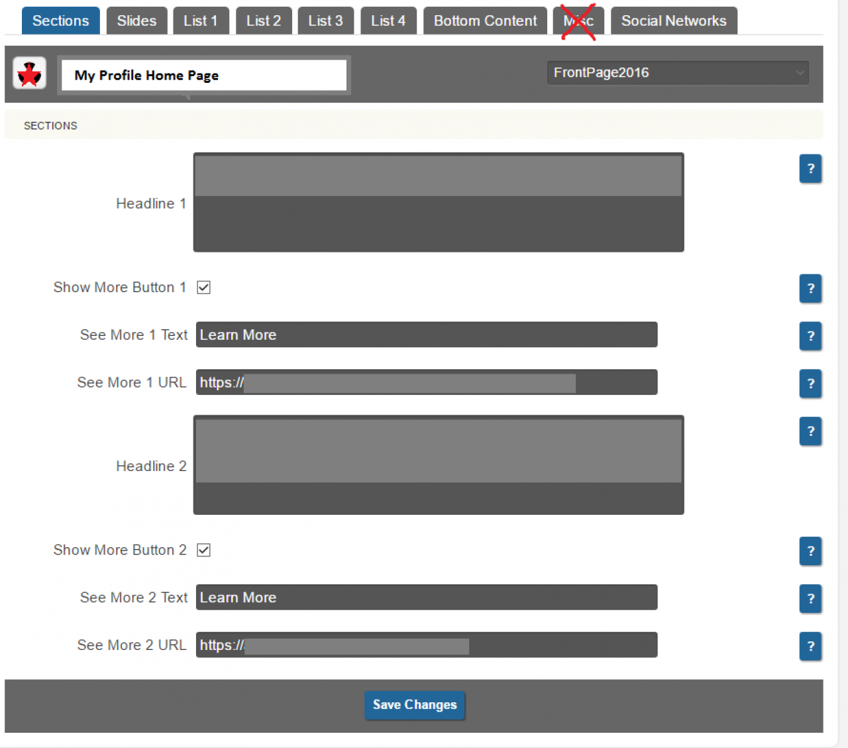848x748 pixels.
Task: Click the red star profile logo icon
Action: click(29, 74)
